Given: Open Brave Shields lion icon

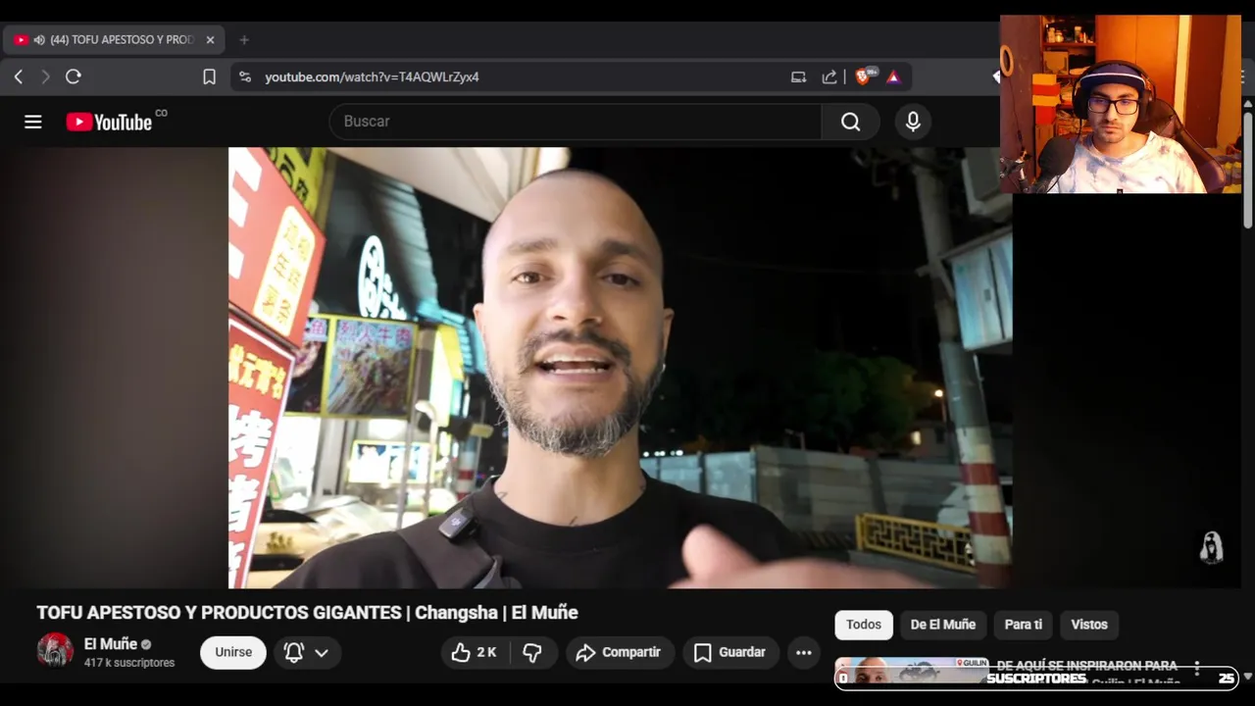Looking at the screenshot, I should click(x=863, y=76).
